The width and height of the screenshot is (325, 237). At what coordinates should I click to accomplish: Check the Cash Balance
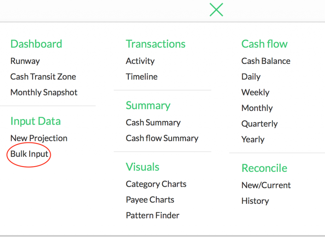(266, 61)
